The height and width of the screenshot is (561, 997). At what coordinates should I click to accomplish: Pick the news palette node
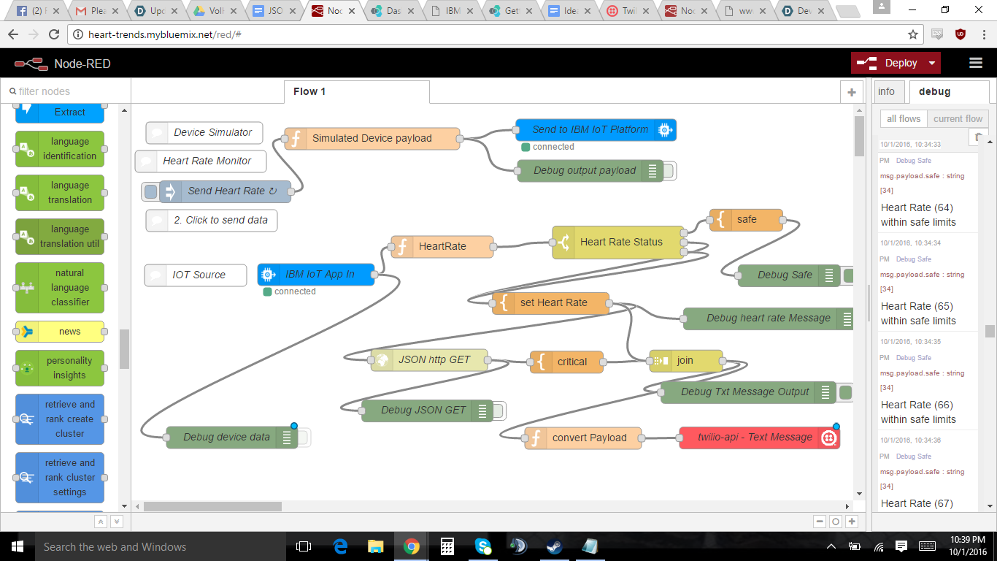(60, 332)
